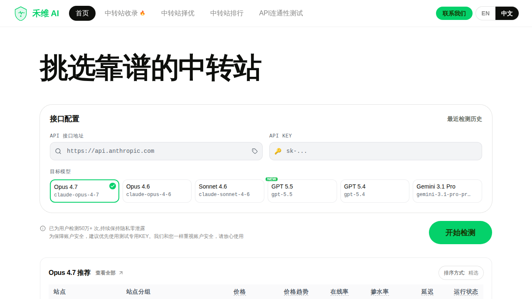Screen dimensions: 532x299
Task: Select the Opus 4.7 model card
Action: point(84,191)
